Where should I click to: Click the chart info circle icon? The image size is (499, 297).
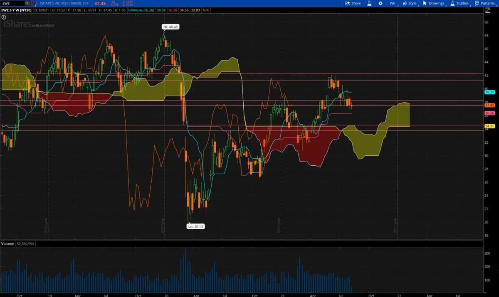pyautogui.click(x=4, y=17)
